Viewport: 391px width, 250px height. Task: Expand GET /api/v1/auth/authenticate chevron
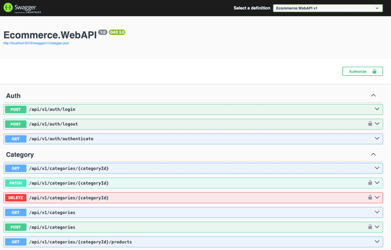tap(378, 139)
